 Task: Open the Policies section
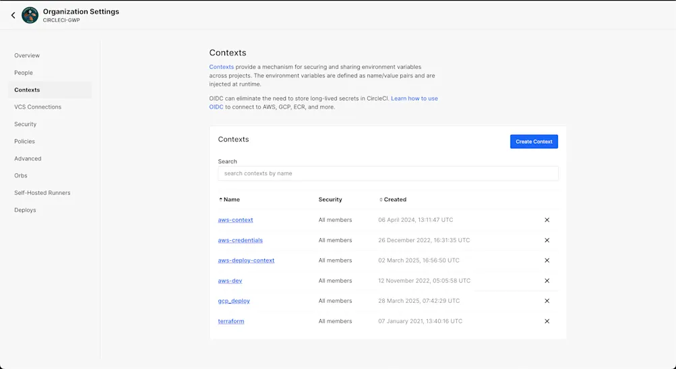click(24, 141)
